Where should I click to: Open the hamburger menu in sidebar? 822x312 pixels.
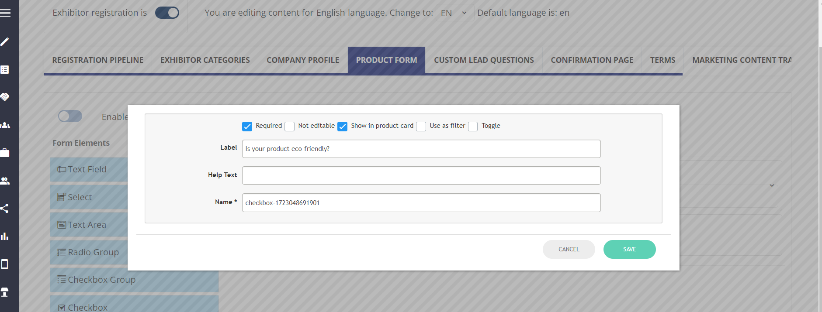click(5, 13)
